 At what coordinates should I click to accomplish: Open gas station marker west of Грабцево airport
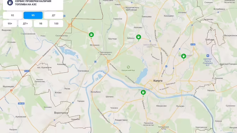pos(184,56)
